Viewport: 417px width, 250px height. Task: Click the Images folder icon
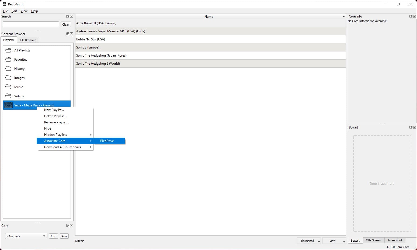9,78
